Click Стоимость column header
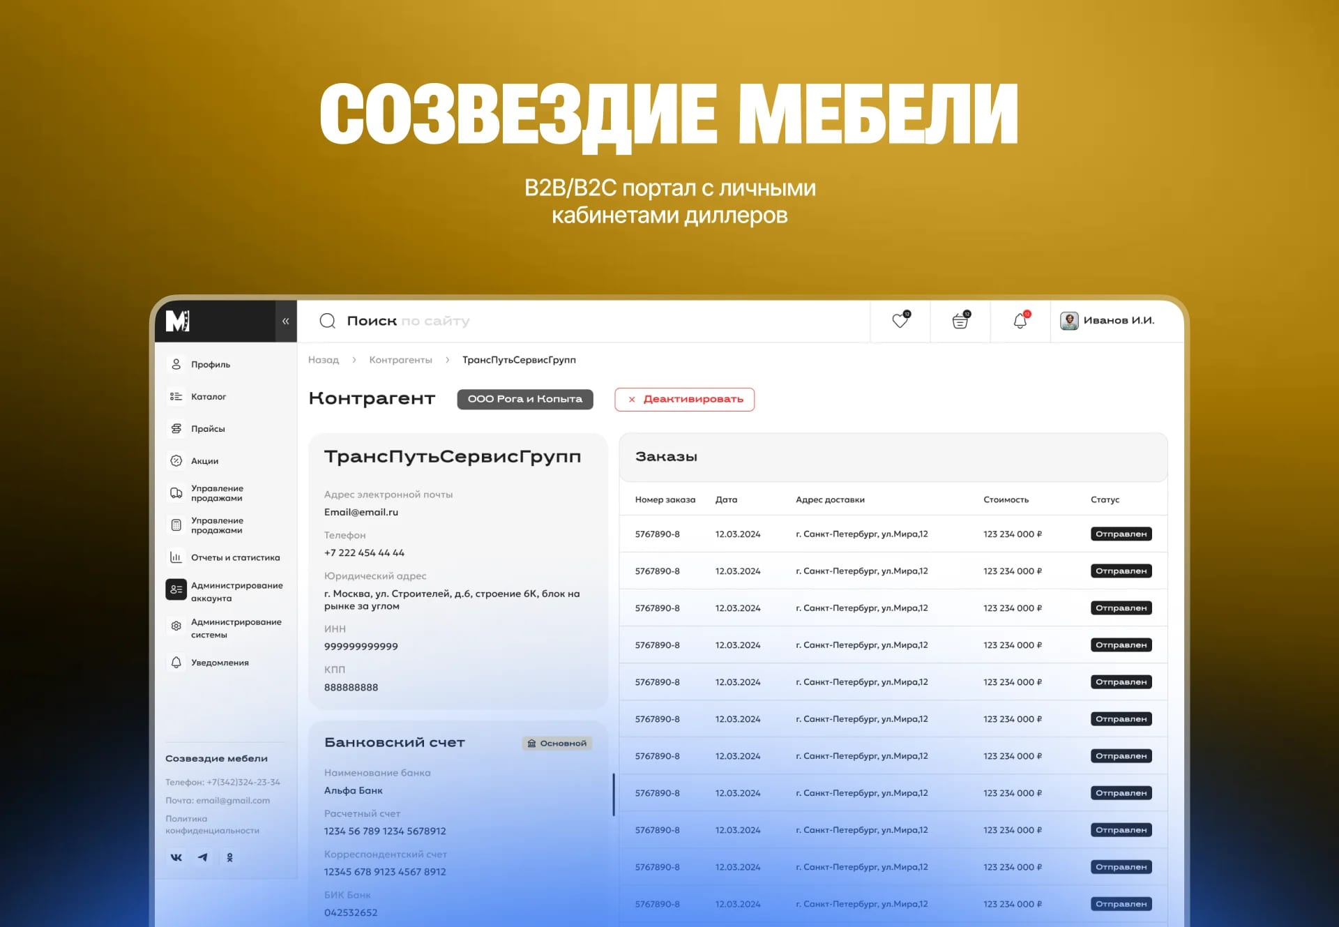1339x927 pixels. tap(1006, 499)
